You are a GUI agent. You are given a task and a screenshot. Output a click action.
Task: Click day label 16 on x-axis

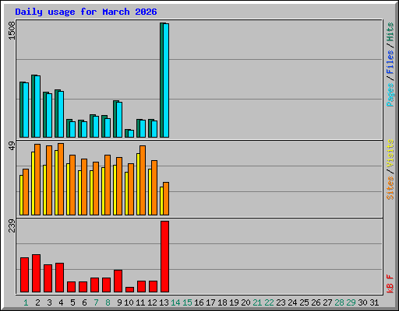pyautogui.click(x=199, y=302)
